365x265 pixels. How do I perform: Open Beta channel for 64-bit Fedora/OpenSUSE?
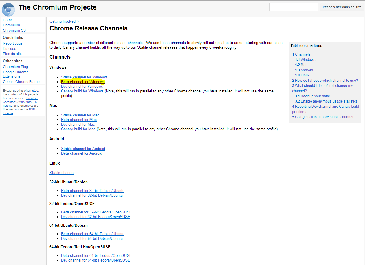click(96, 256)
